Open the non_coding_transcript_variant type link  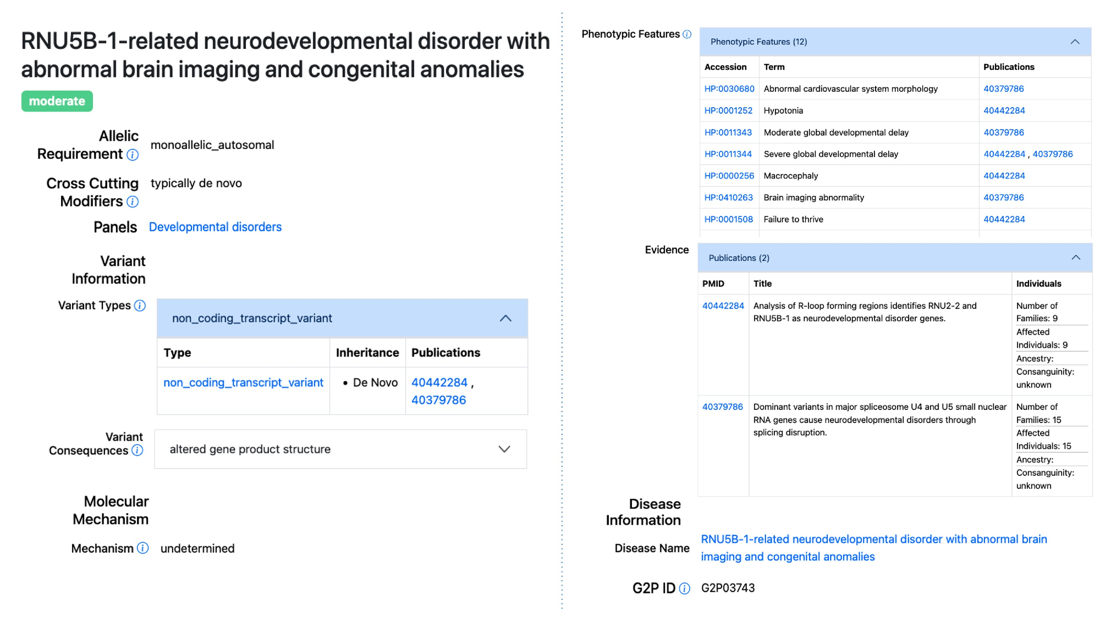tap(243, 382)
